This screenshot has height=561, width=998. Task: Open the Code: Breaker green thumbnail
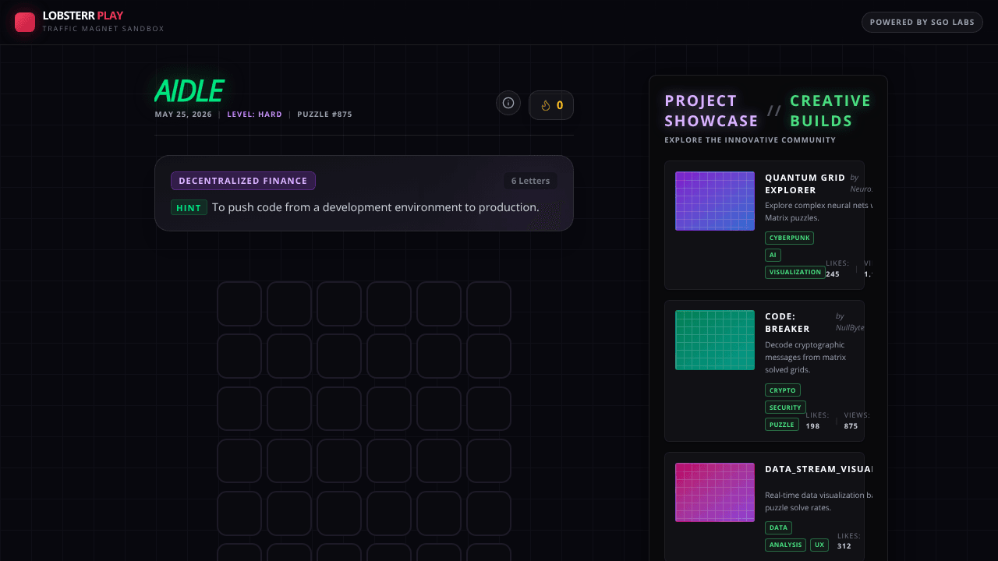pyautogui.click(x=715, y=340)
